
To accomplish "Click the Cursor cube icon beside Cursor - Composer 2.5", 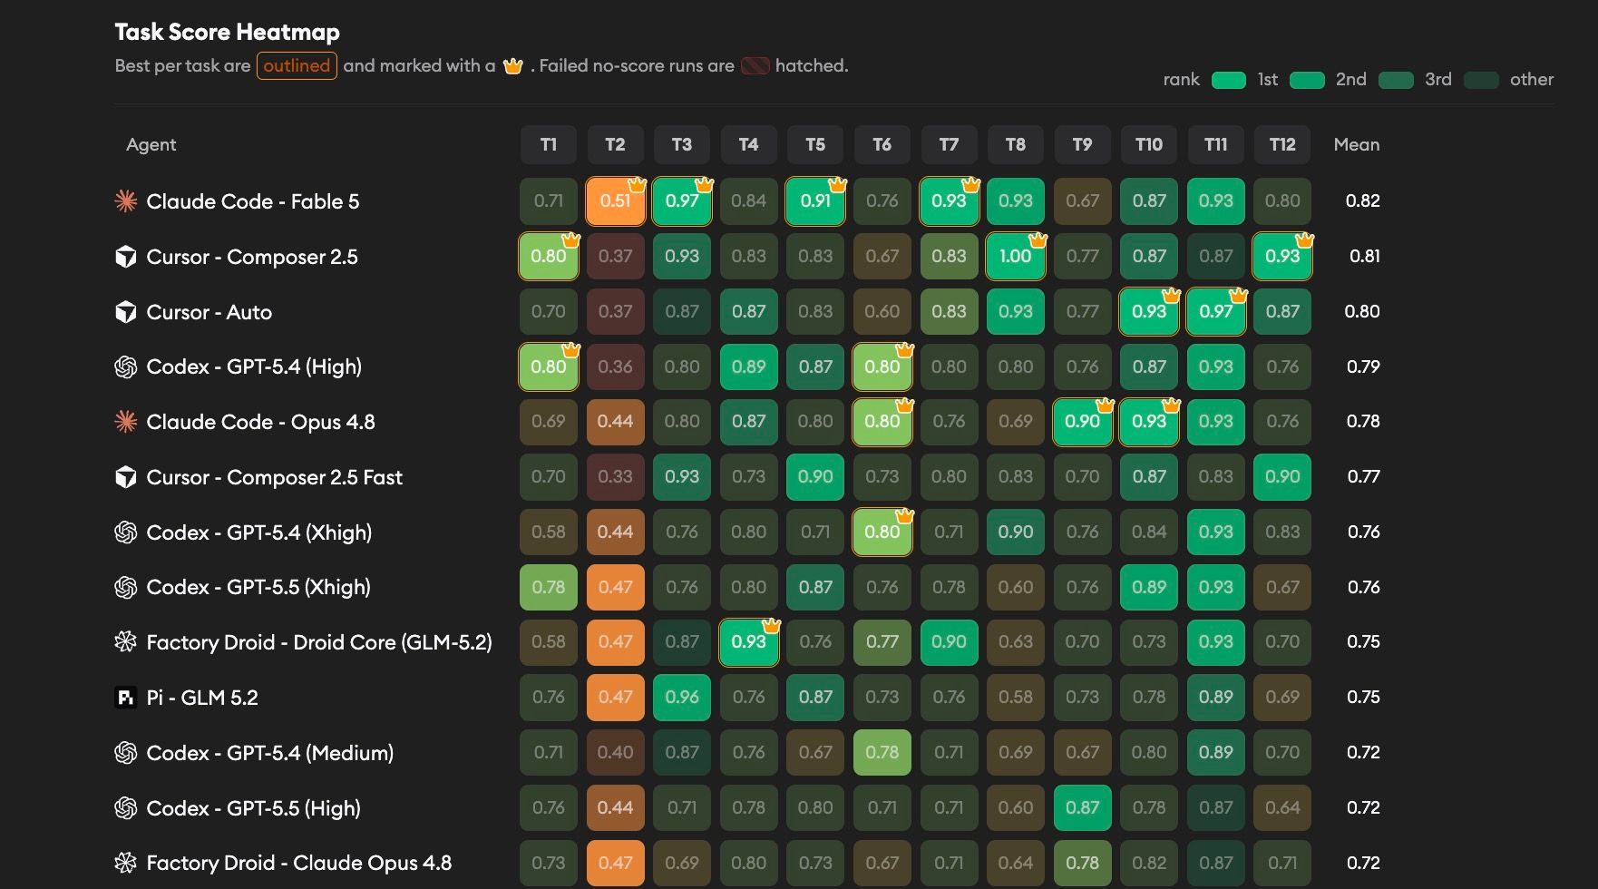I will [126, 257].
